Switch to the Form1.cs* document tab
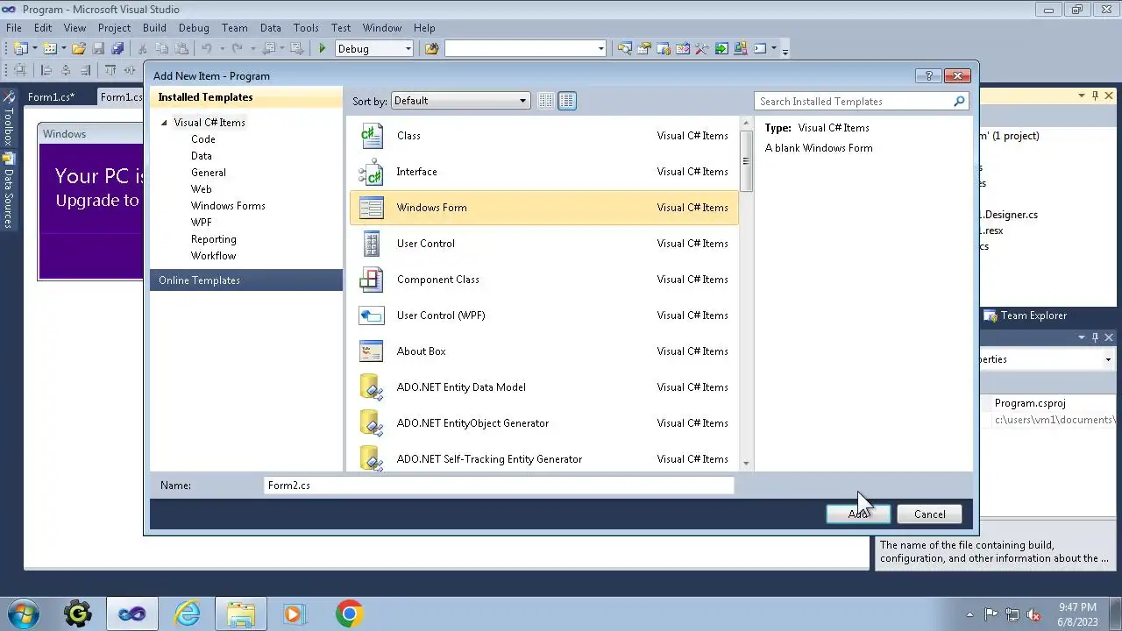Image resolution: width=1122 pixels, height=631 pixels. 51,97
